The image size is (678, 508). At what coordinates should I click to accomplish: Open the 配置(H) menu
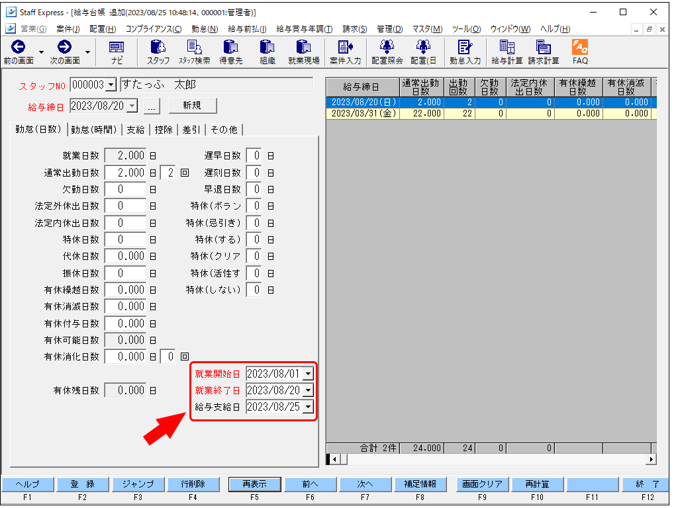(x=103, y=29)
